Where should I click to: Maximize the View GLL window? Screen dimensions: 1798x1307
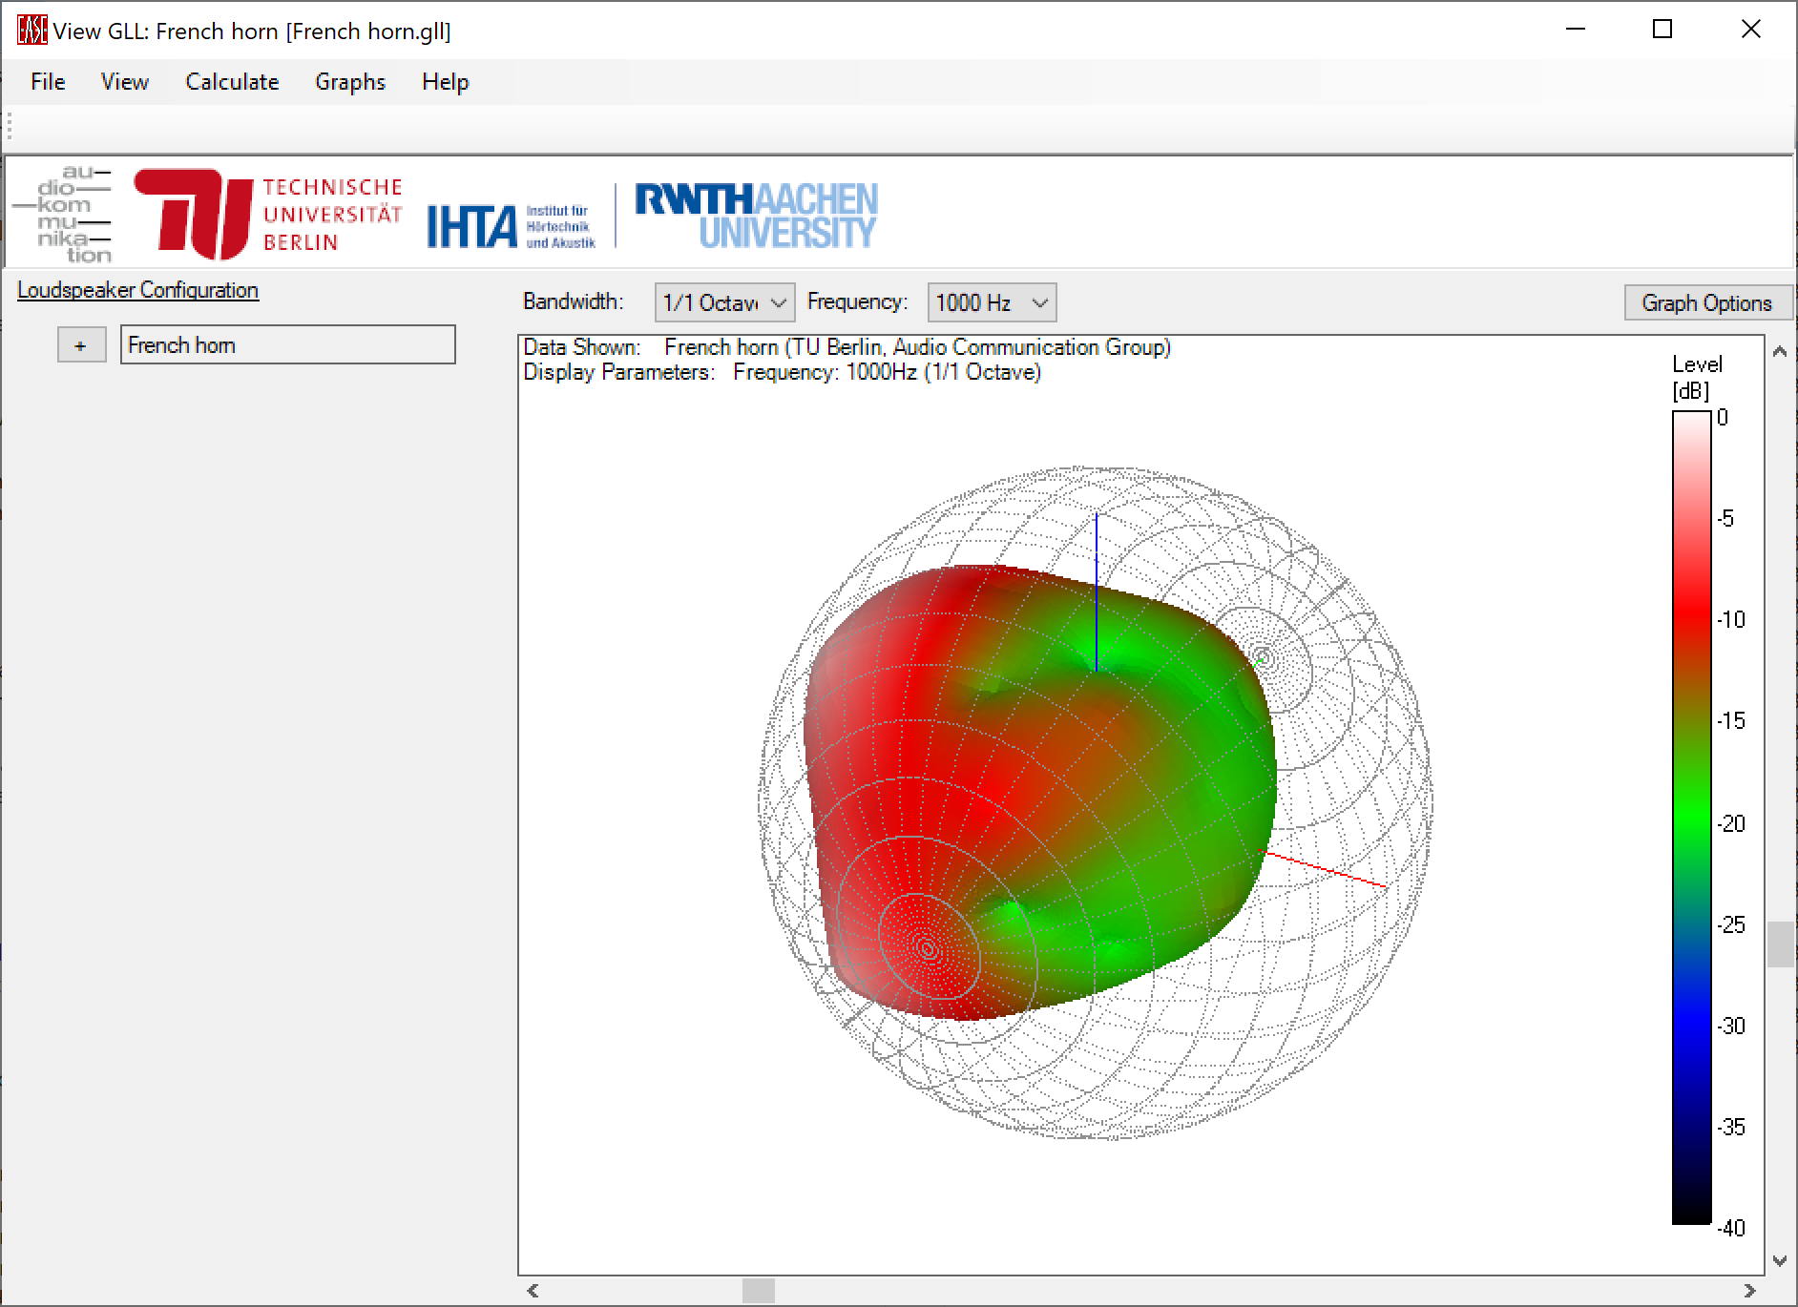click(x=1662, y=30)
